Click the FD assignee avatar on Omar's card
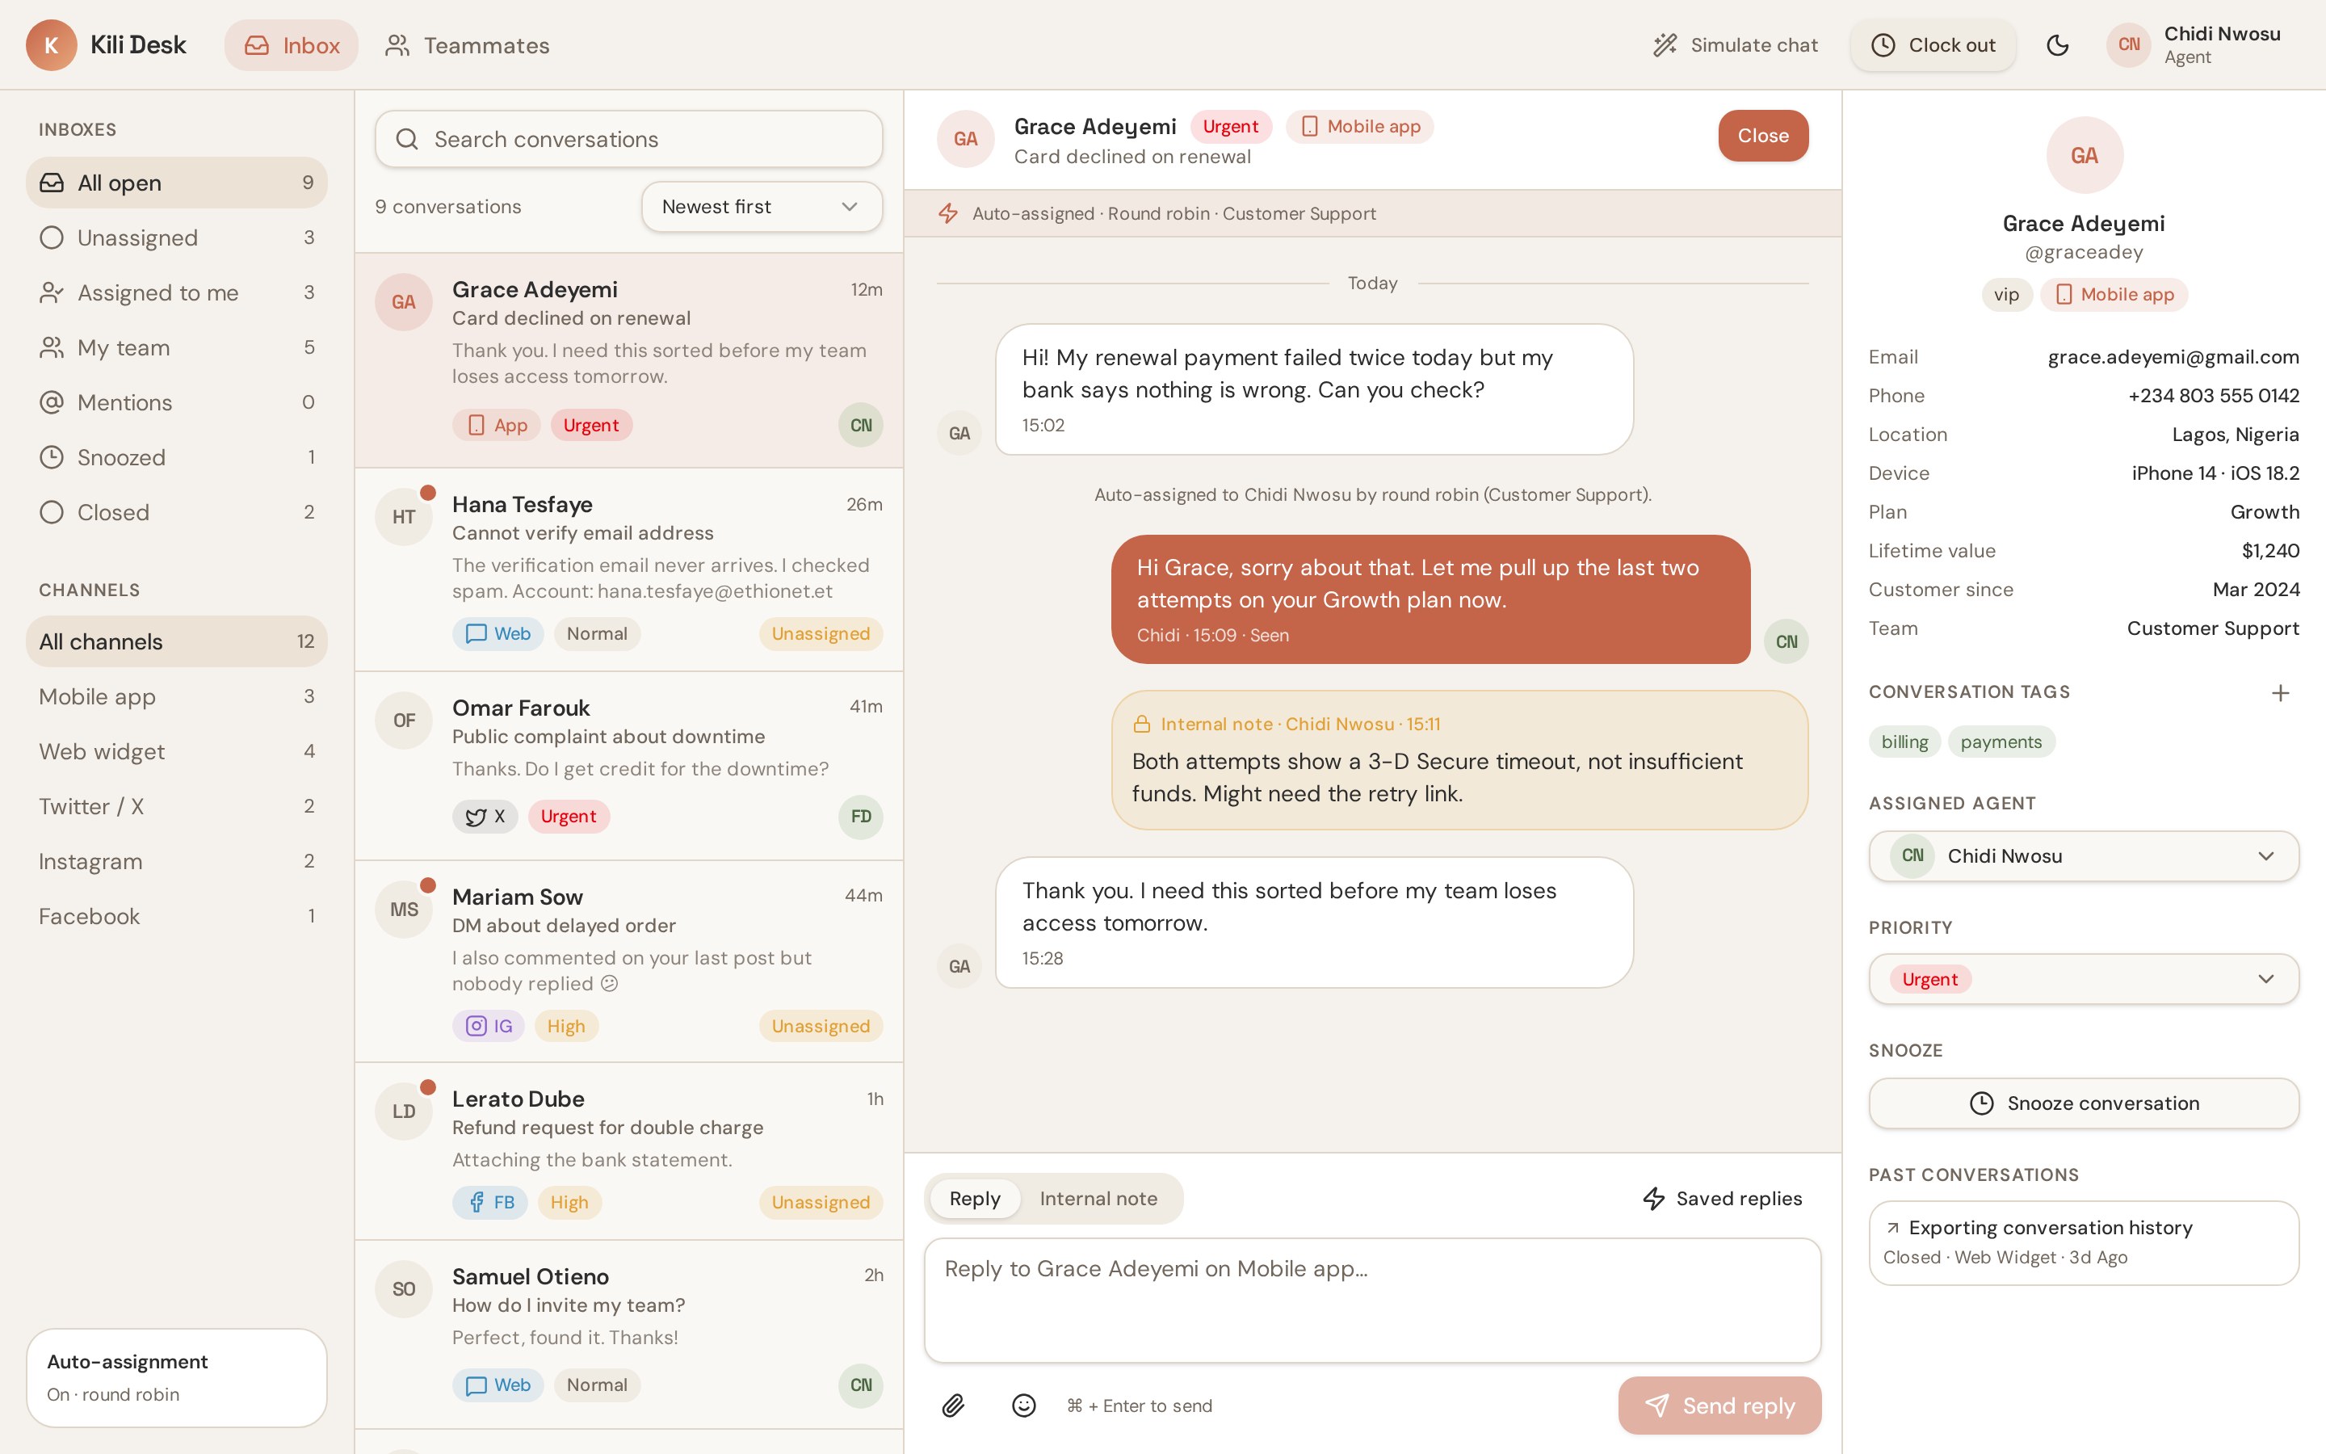This screenshot has height=1454, width=2326. click(x=860, y=817)
